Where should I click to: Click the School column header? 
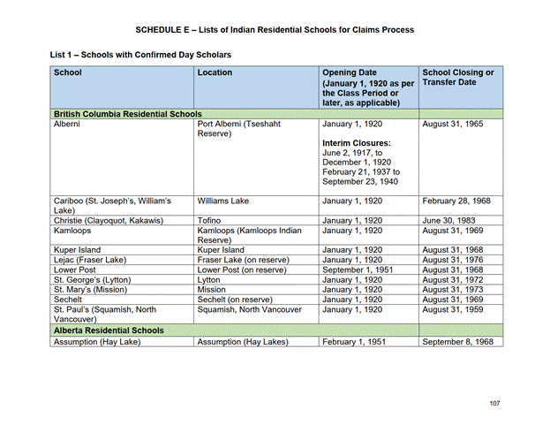coord(68,72)
